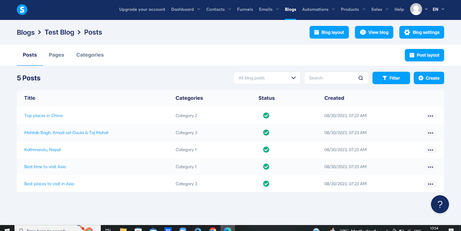Open the user profile avatar menu
Image resolution: width=461 pixels, height=231 pixels.
tap(416, 9)
